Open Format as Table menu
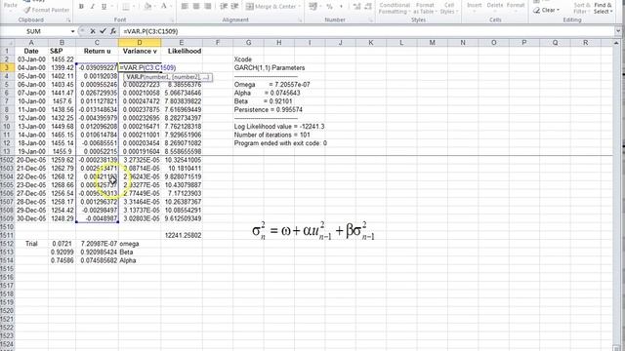This screenshot has height=351, width=625. (425, 8)
